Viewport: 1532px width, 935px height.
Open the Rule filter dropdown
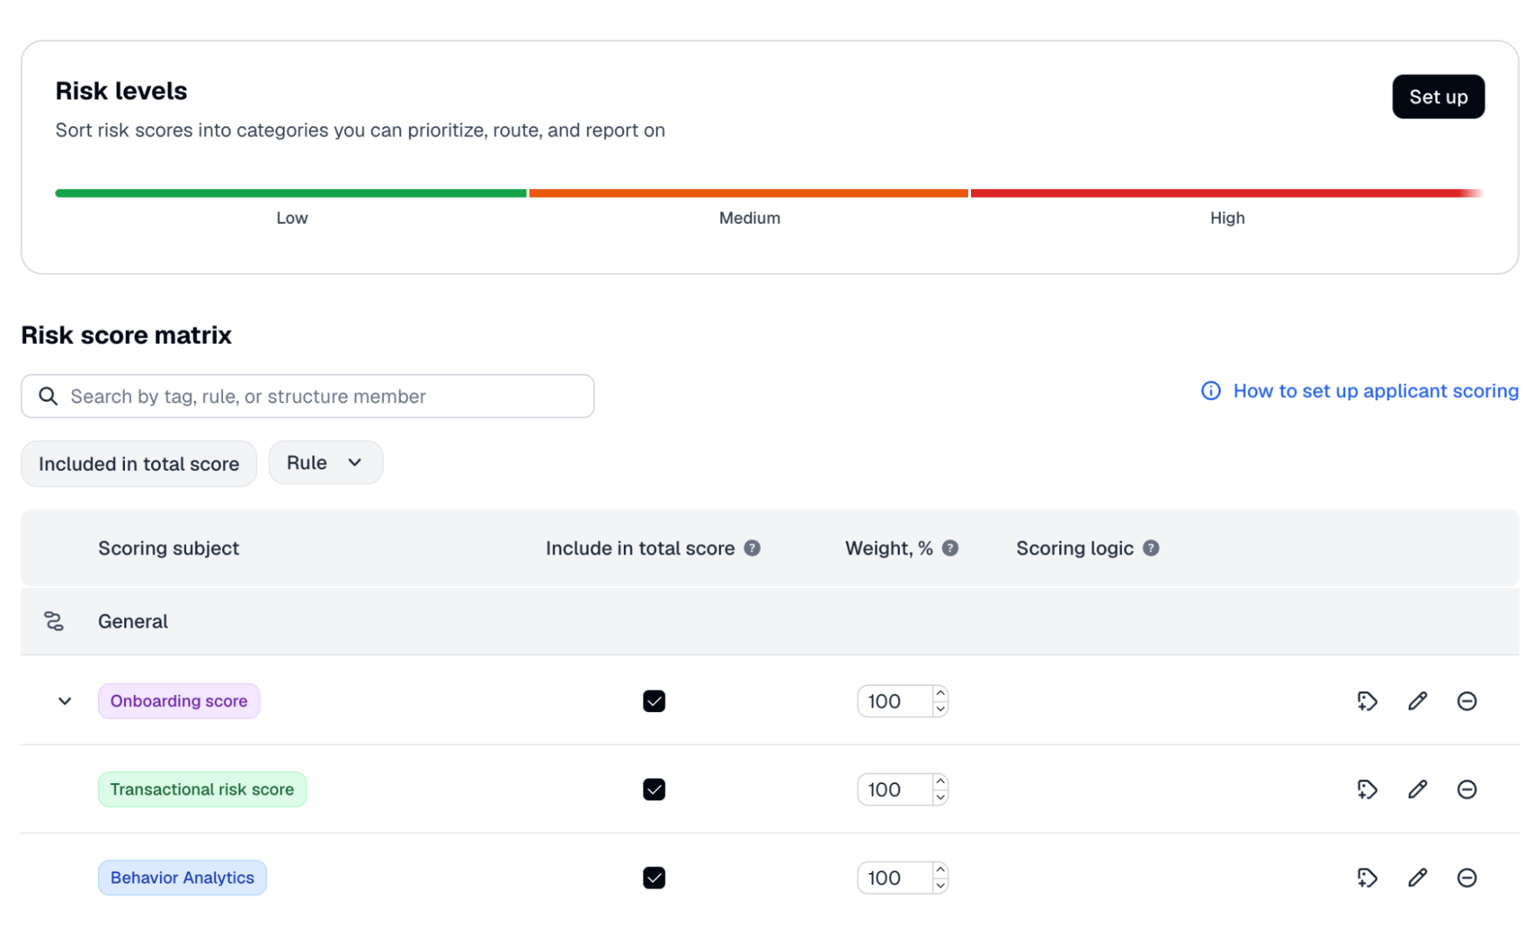tap(325, 462)
